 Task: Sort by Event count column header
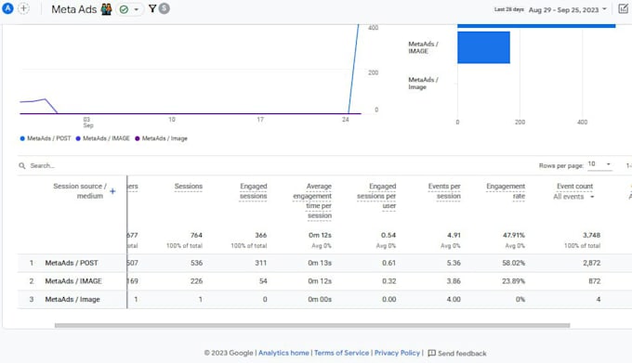(x=574, y=187)
